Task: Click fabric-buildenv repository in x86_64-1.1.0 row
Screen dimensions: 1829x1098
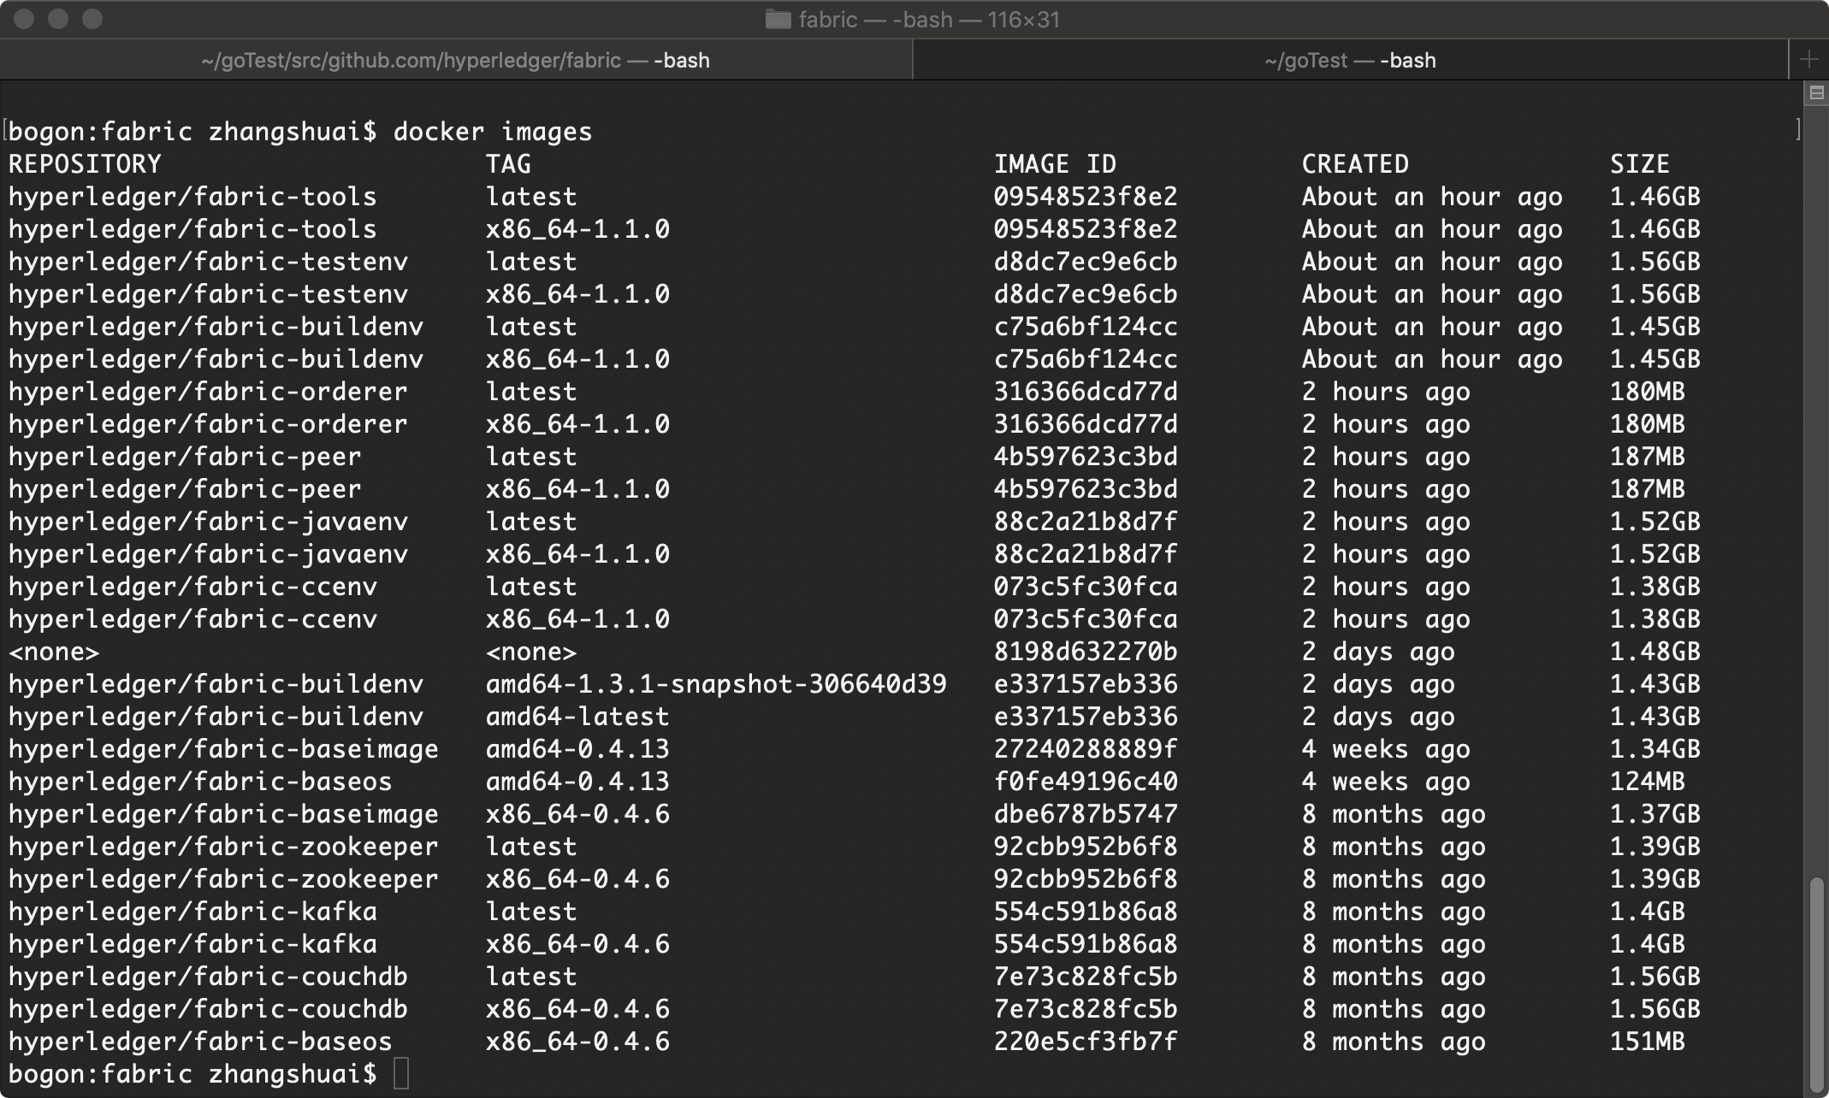Action: pyautogui.click(x=216, y=359)
